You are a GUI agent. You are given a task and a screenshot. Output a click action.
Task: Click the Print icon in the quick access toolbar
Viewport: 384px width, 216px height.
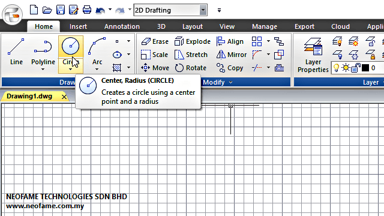coord(87,10)
